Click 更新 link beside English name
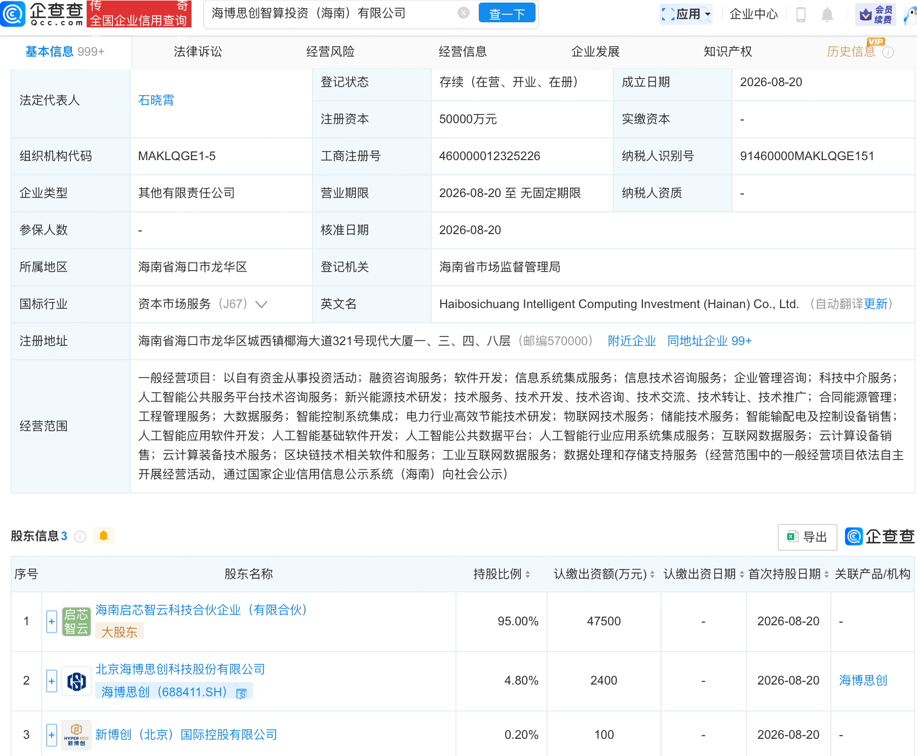This screenshot has width=917, height=756. click(875, 304)
